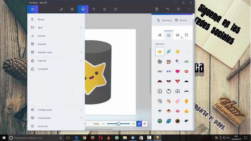The width and height of the screenshot is (251, 141).
Task: Expand the Configuración submenu chevron
Action: 81,110
